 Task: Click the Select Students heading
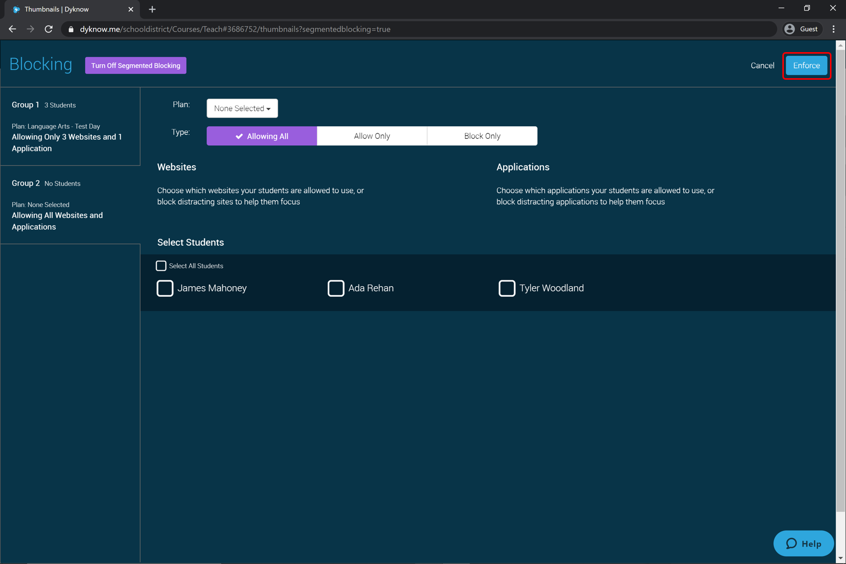190,242
